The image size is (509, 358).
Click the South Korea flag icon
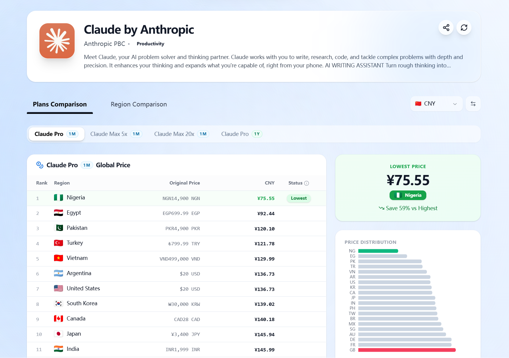click(59, 303)
